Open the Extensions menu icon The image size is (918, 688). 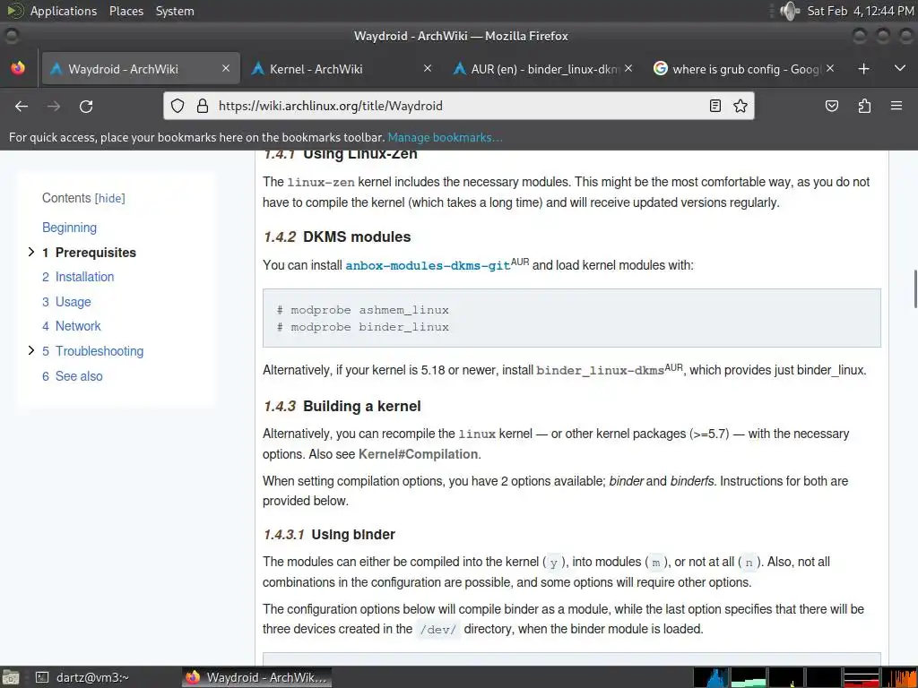click(864, 106)
